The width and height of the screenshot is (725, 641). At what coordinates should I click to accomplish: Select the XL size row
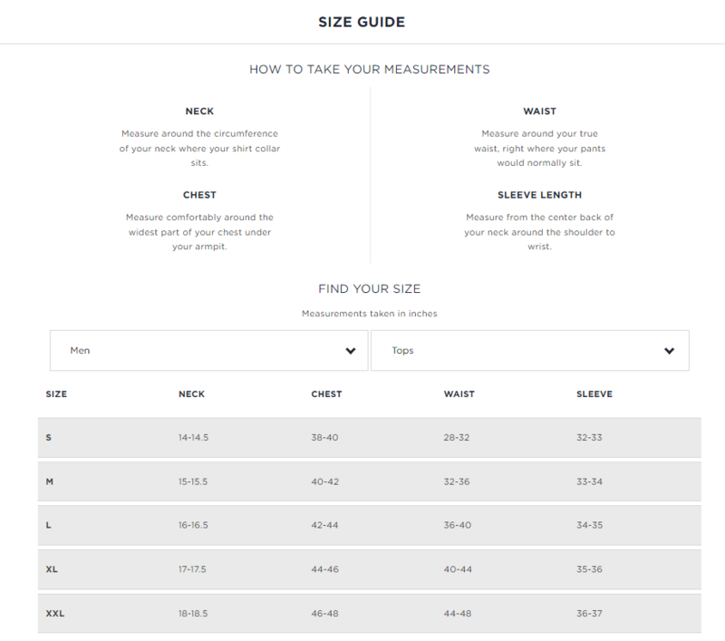coord(370,569)
